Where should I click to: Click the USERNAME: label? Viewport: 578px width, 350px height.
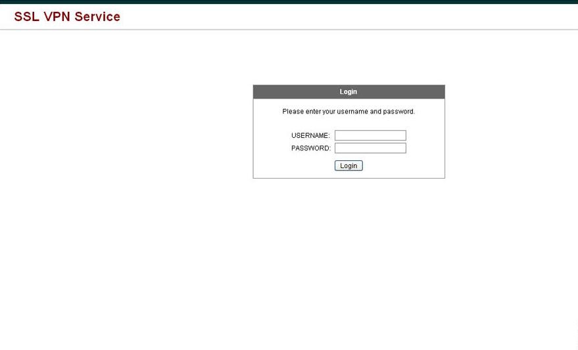(x=310, y=135)
